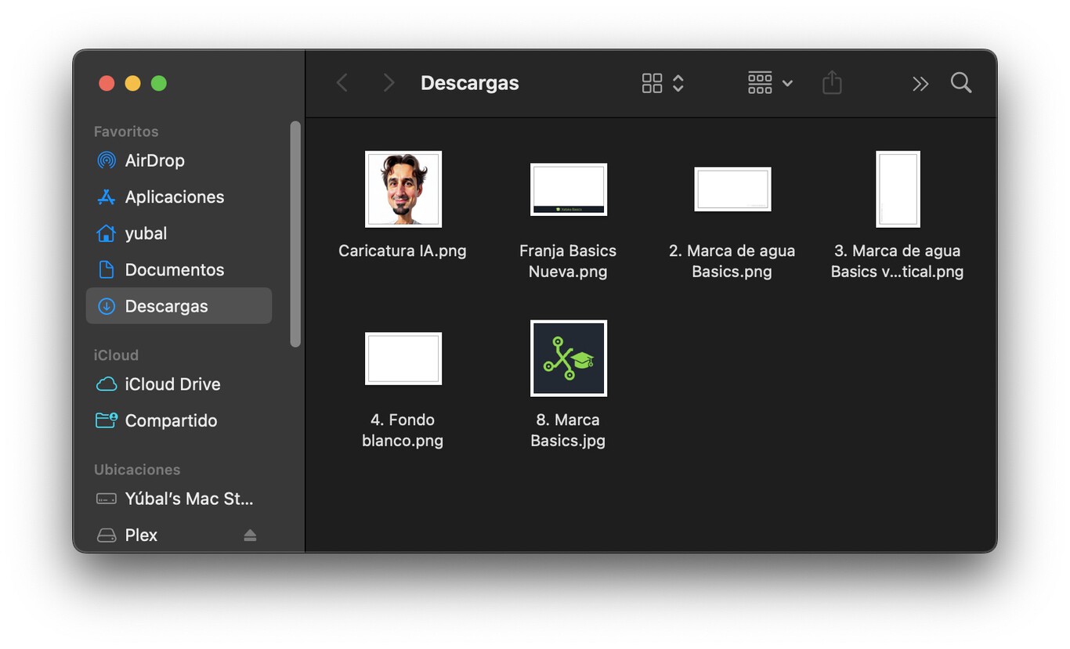Click 3. Marca de agua Basics v...tical.png name

[x=898, y=261]
